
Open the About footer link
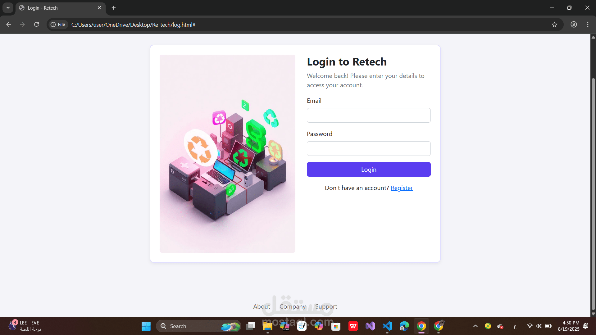262,306
